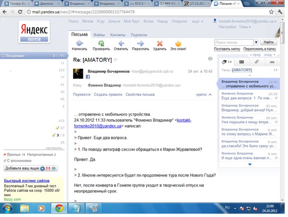
Task: Toggle the importance flag next to Re: [AMATORY]
Action: pyautogui.click(x=116, y=60)
